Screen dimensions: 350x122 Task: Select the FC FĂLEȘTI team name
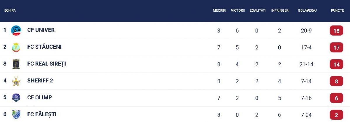(x=42, y=114)
